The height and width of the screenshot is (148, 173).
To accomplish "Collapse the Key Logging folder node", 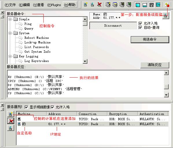I will tap(10, 56).
